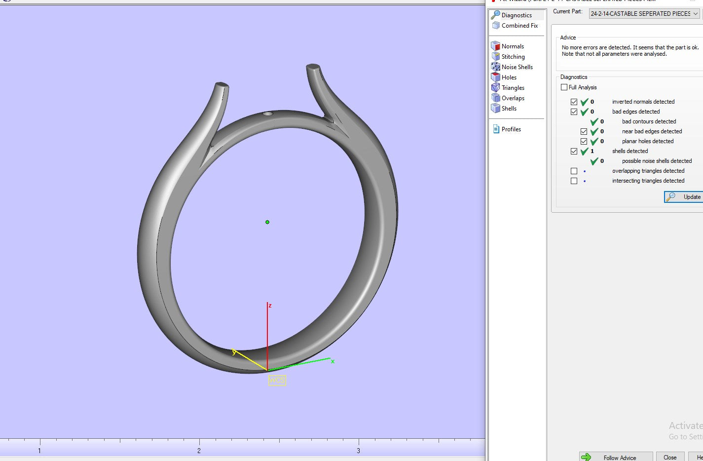
Task: Open Noise Shells icon
Action: 496,67
